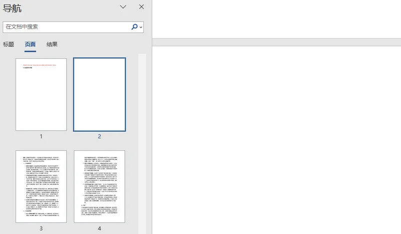
Task: Click page number label 1
Action: pyautogui.click(x=41, y=137)
